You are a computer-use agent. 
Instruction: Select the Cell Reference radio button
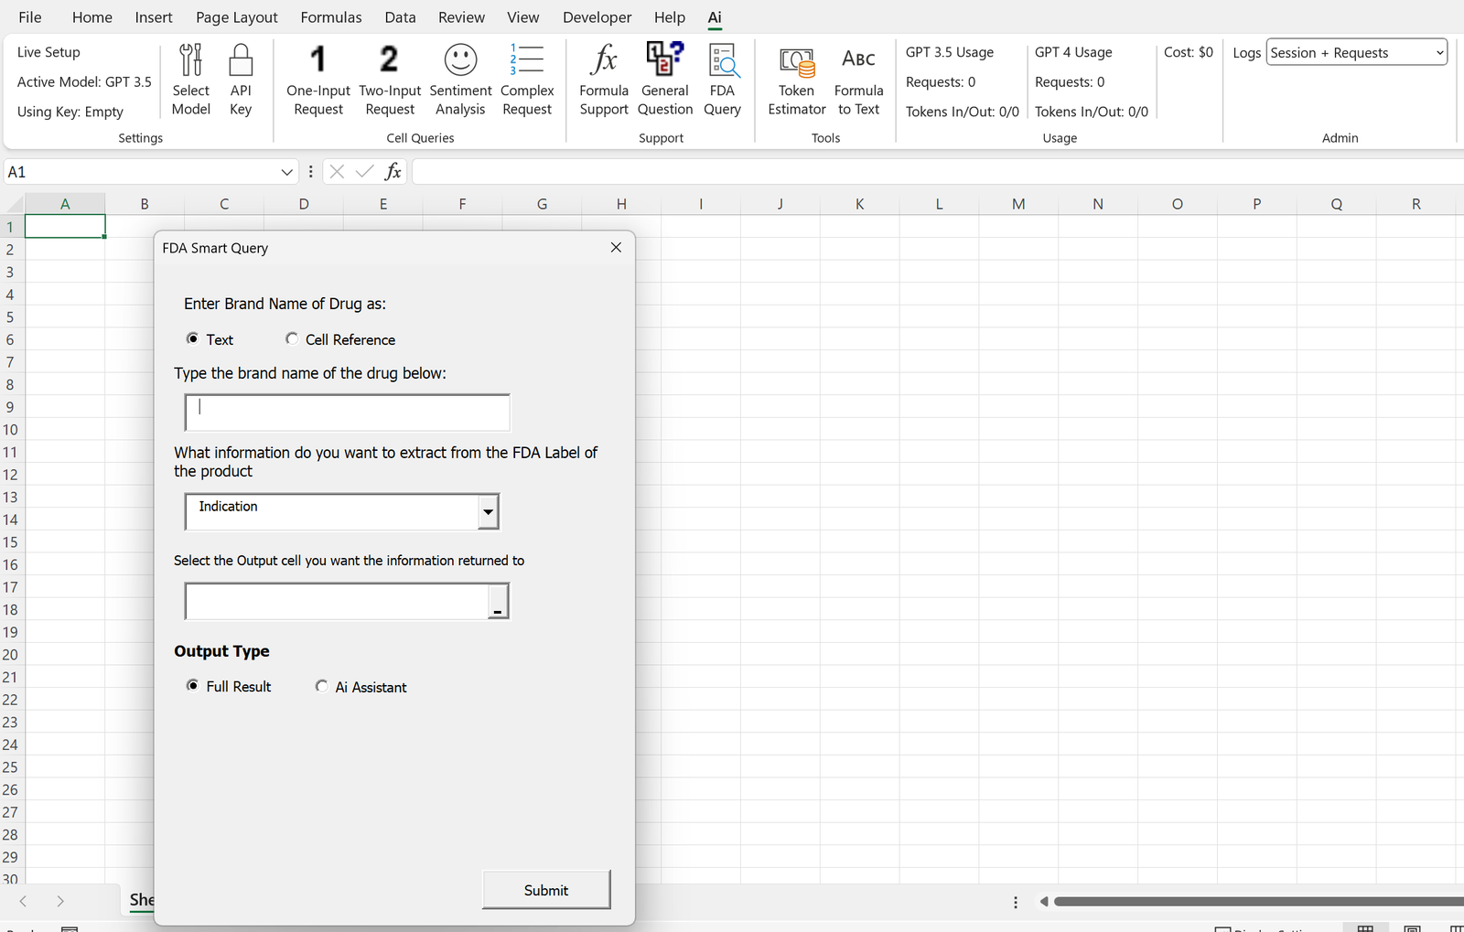pos(291,338)
